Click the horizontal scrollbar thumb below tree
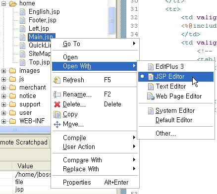Screen dimensions: 217x194 point(25,129)
